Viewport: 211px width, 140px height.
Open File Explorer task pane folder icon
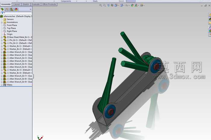coord(210,23)
